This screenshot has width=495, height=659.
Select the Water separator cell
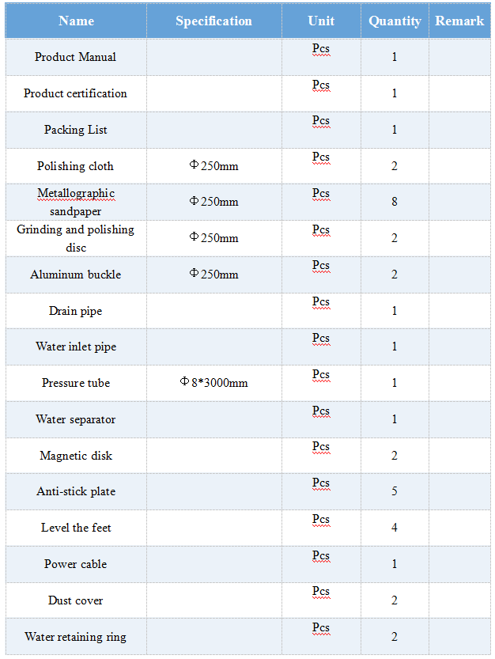(x=76, y=419)
